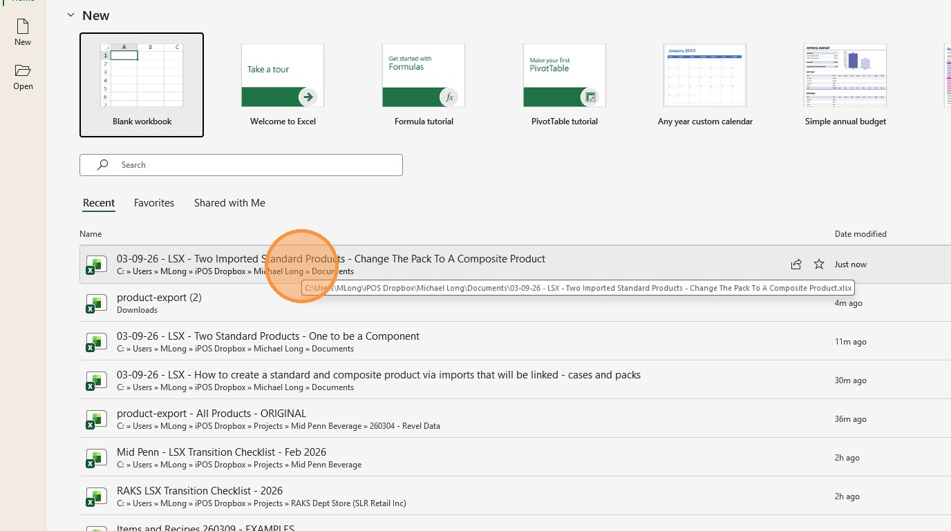The image size is (951, 531).
Task: Click the Excel icon beside Change The Pack To A Composite Product
Action: pos(96,265)
